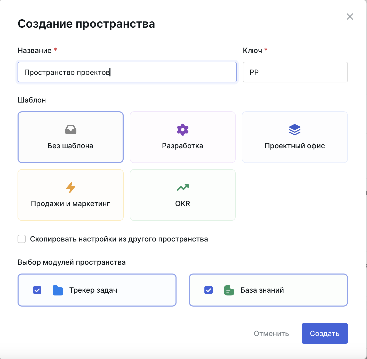Screen dimensions: 367x359
Task: Click the Ключ field containing PP
Action: tap(295, 72)
